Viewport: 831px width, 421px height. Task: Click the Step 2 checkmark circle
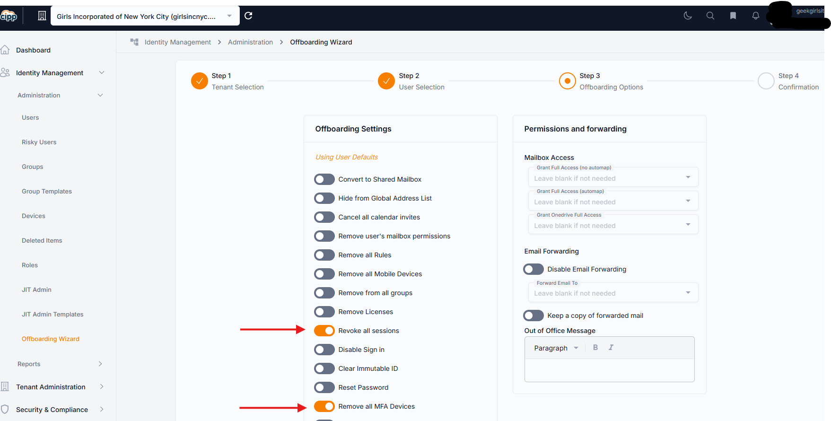coord(386,81)
